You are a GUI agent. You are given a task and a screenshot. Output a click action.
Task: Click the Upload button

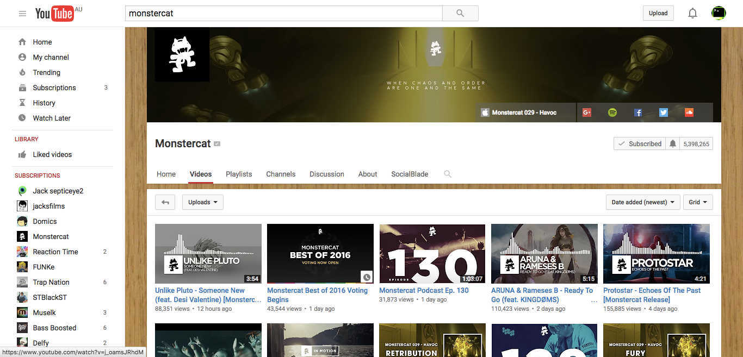[x=658, y=13]
